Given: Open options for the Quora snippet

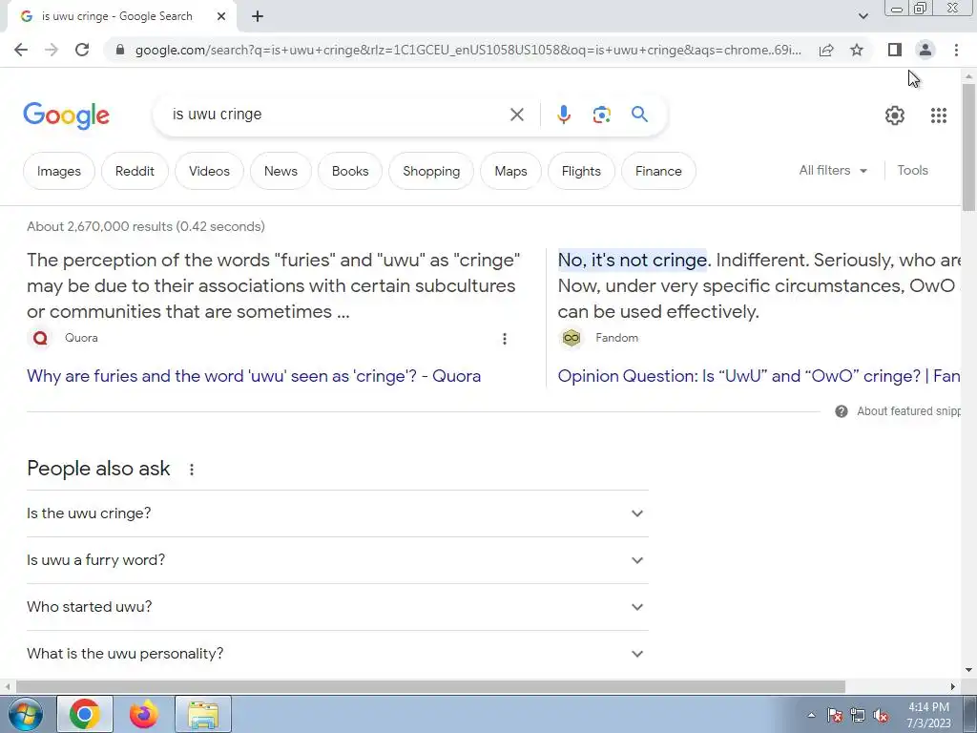Looking at the screenshot, I should click(505, 339).
